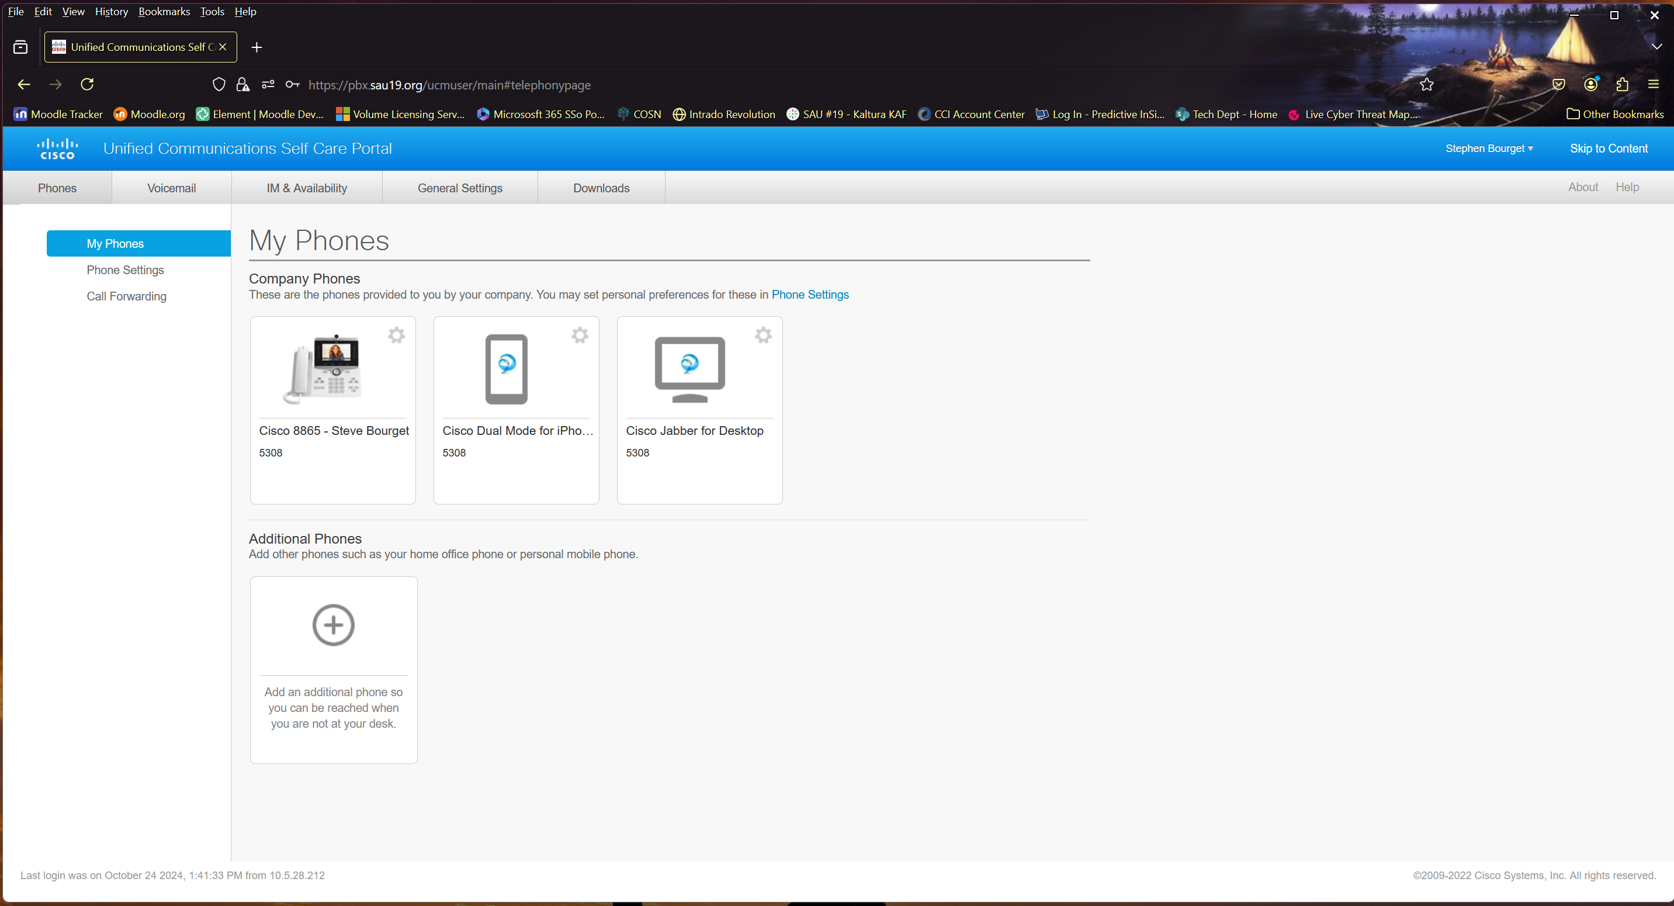Open the browser Help menu
1674x906 pixels.
click(x=245, y=12)
